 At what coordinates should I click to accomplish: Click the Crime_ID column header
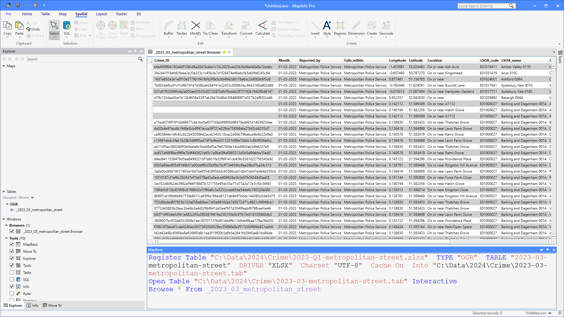215,60
